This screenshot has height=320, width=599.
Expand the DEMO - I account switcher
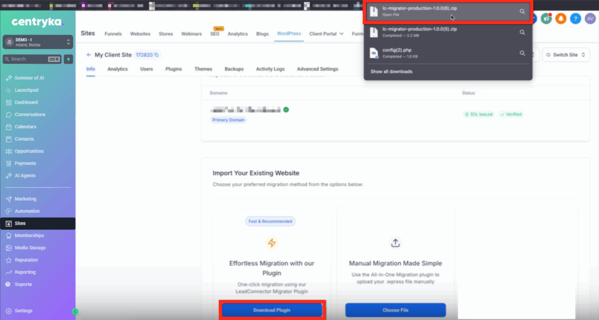[37, 42]
